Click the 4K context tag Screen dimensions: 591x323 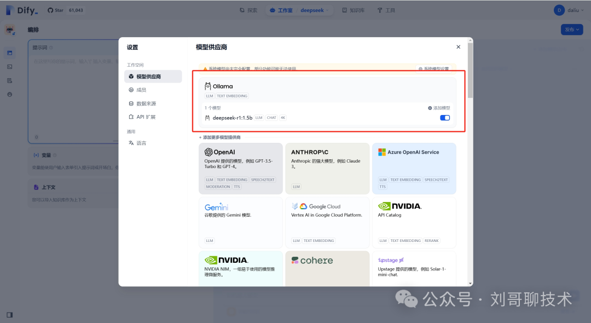pyautogui.click(x=283, y=118)
